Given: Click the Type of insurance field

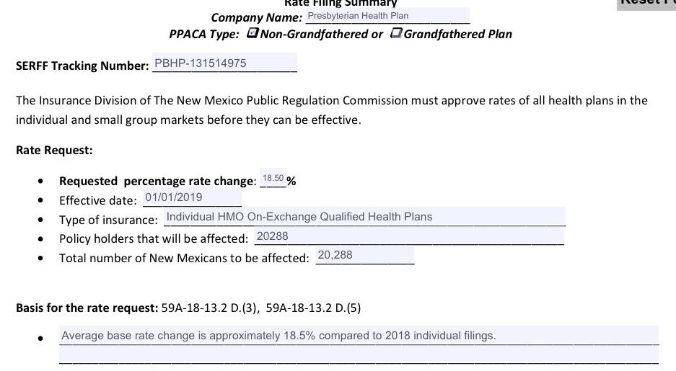Looking at the screenshot, I should coord(364,217).
